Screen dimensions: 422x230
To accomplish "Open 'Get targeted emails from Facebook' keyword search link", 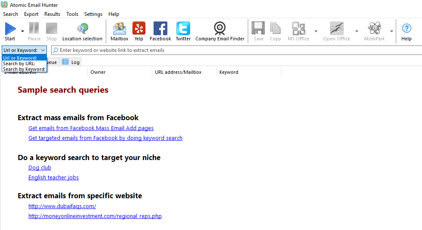I will pyautogui.click(x=105, y=138).
